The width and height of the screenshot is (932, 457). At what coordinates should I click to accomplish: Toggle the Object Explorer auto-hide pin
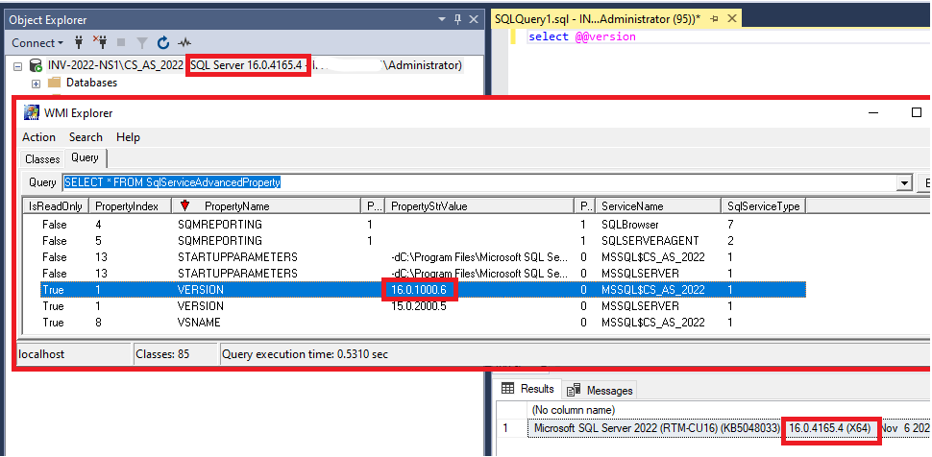point(457,19)
